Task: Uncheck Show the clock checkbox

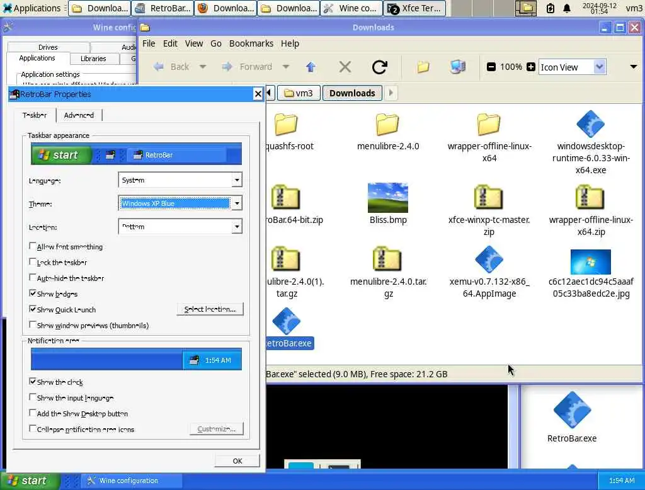Action: [x=33, y=382]
